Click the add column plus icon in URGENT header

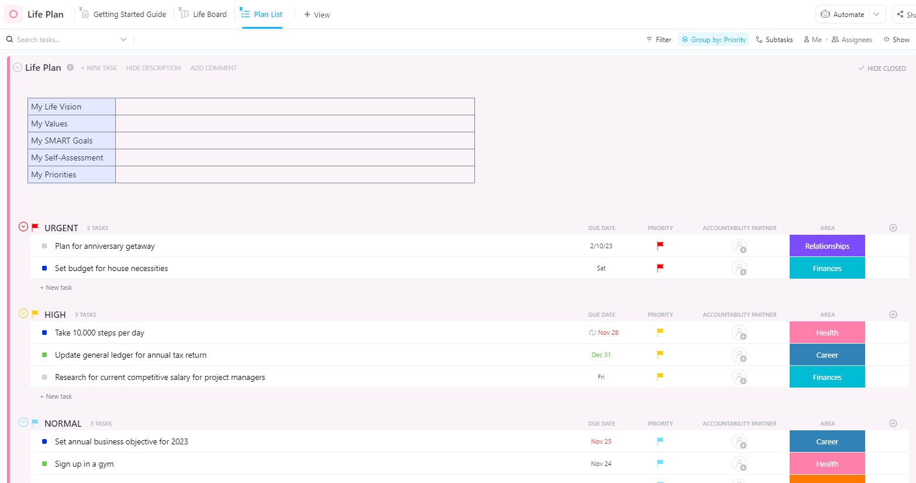(893, 228)
